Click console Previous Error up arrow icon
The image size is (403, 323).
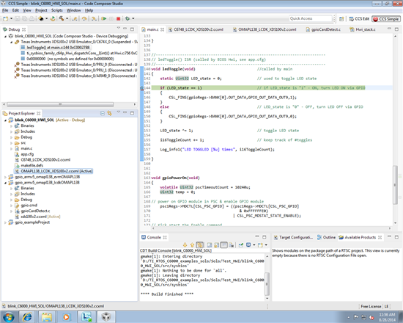pyautogui.click(x=192, y=245)
